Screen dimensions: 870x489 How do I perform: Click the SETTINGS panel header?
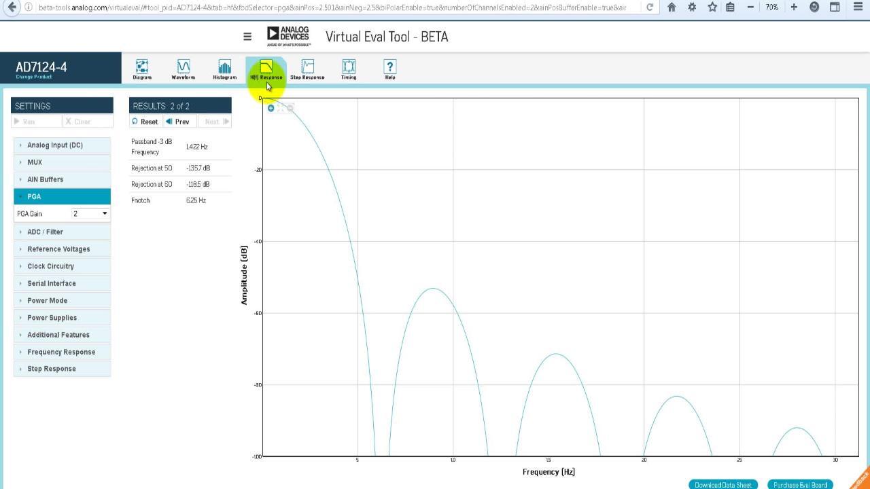click(62, 106)
